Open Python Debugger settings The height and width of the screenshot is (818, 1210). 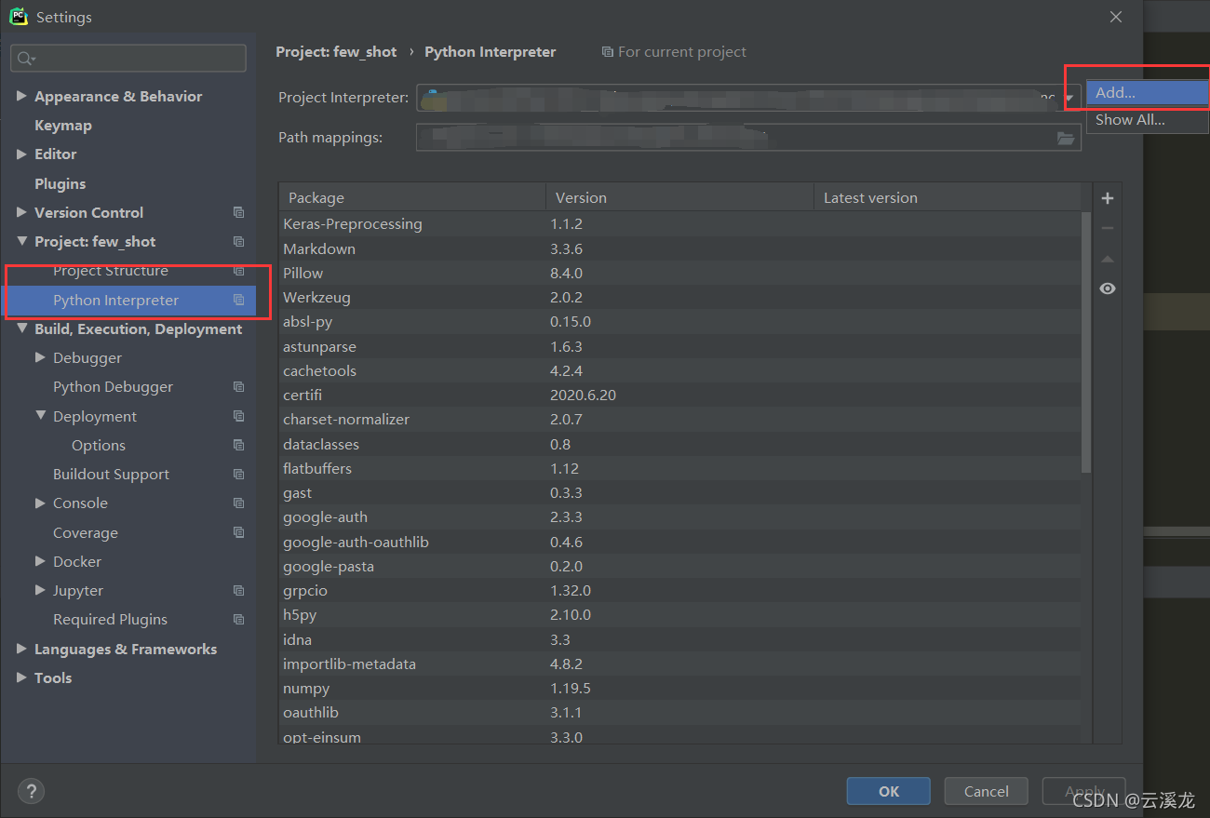coord(113,386)
